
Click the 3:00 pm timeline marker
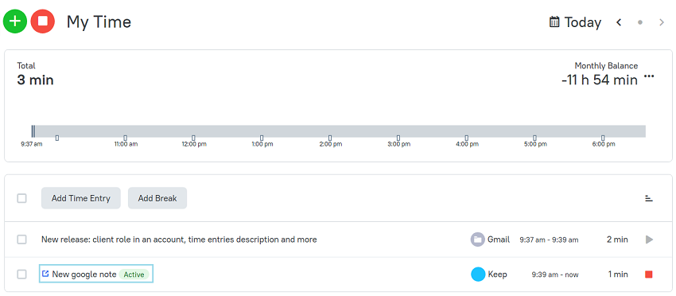tap(398, 138)
